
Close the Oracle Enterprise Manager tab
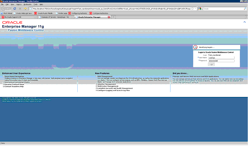[109, 17]
